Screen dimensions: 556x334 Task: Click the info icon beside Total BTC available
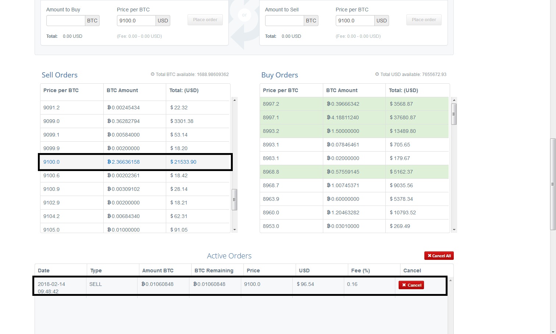153,75
